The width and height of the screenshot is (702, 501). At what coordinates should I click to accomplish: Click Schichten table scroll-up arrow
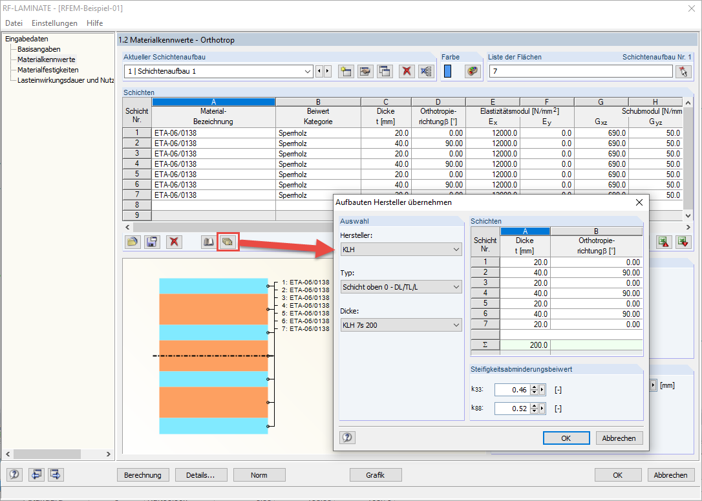click(x=688, y=103)
